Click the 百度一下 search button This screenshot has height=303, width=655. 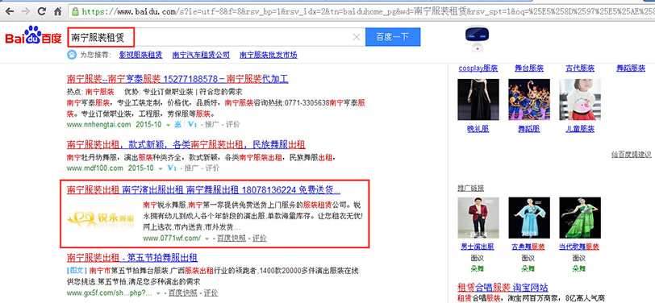393,37
